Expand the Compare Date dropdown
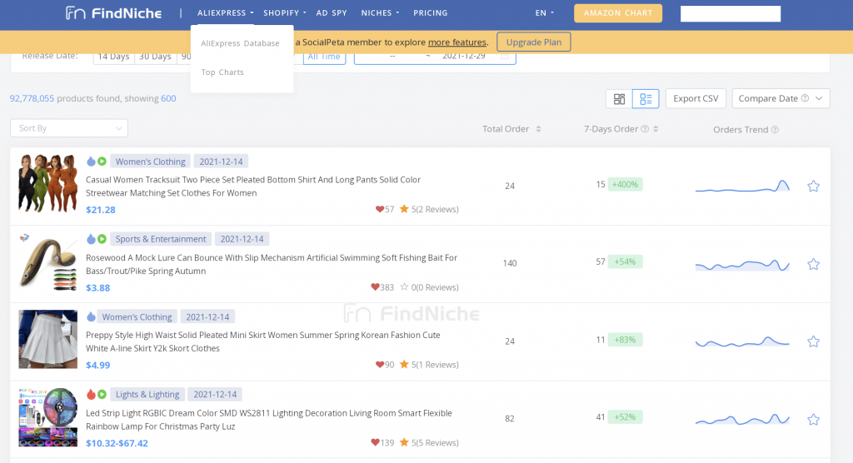Viewport: 853px width, 463px height. point(781,98)
